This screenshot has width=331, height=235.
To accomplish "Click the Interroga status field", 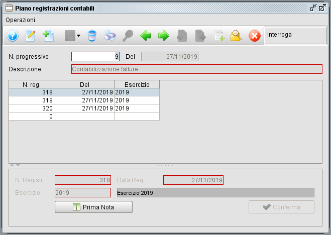I will 295,35.
